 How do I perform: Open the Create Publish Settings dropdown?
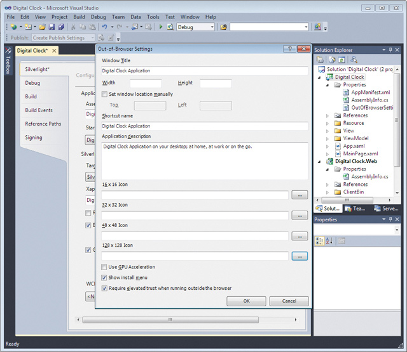pos(92,38)
